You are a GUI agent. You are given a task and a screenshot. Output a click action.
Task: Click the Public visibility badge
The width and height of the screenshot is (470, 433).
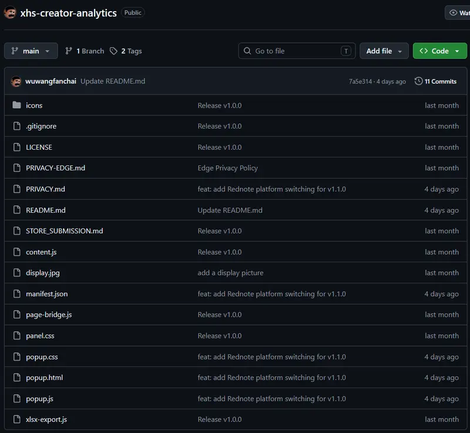pyautogui.click(x=133, y=12)
